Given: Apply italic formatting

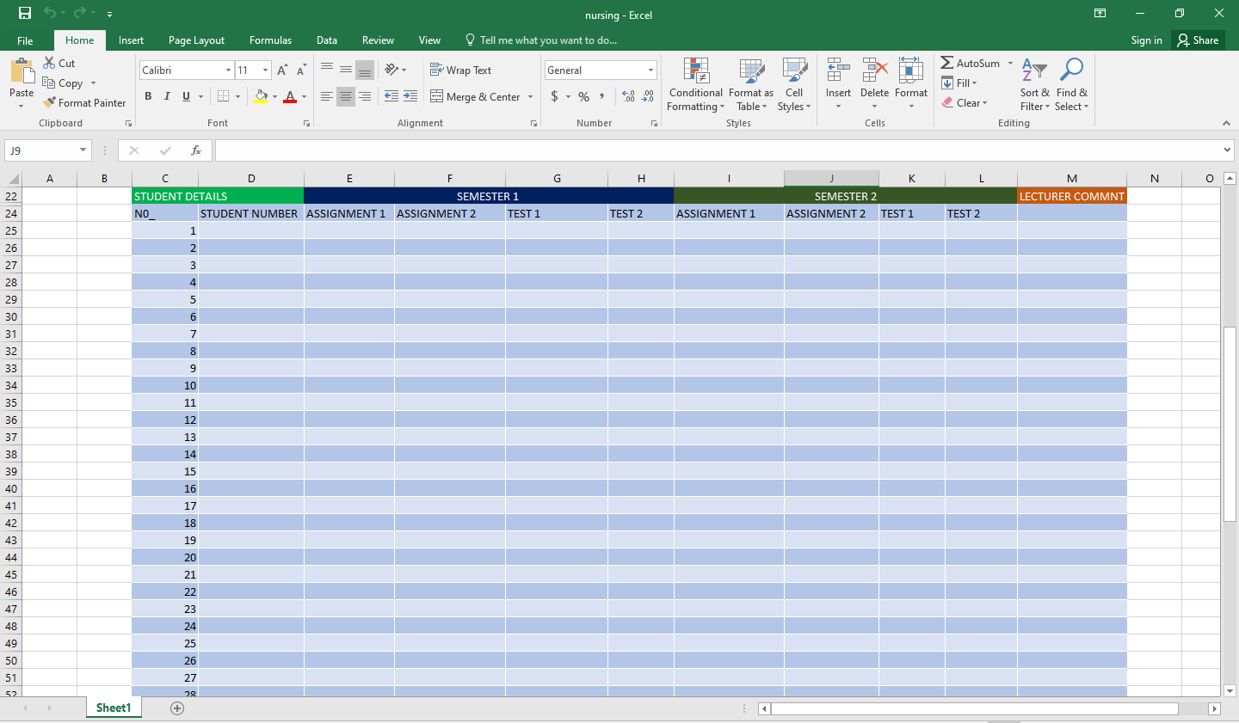Looking at the screenshot, I should (x=167, y=96).
